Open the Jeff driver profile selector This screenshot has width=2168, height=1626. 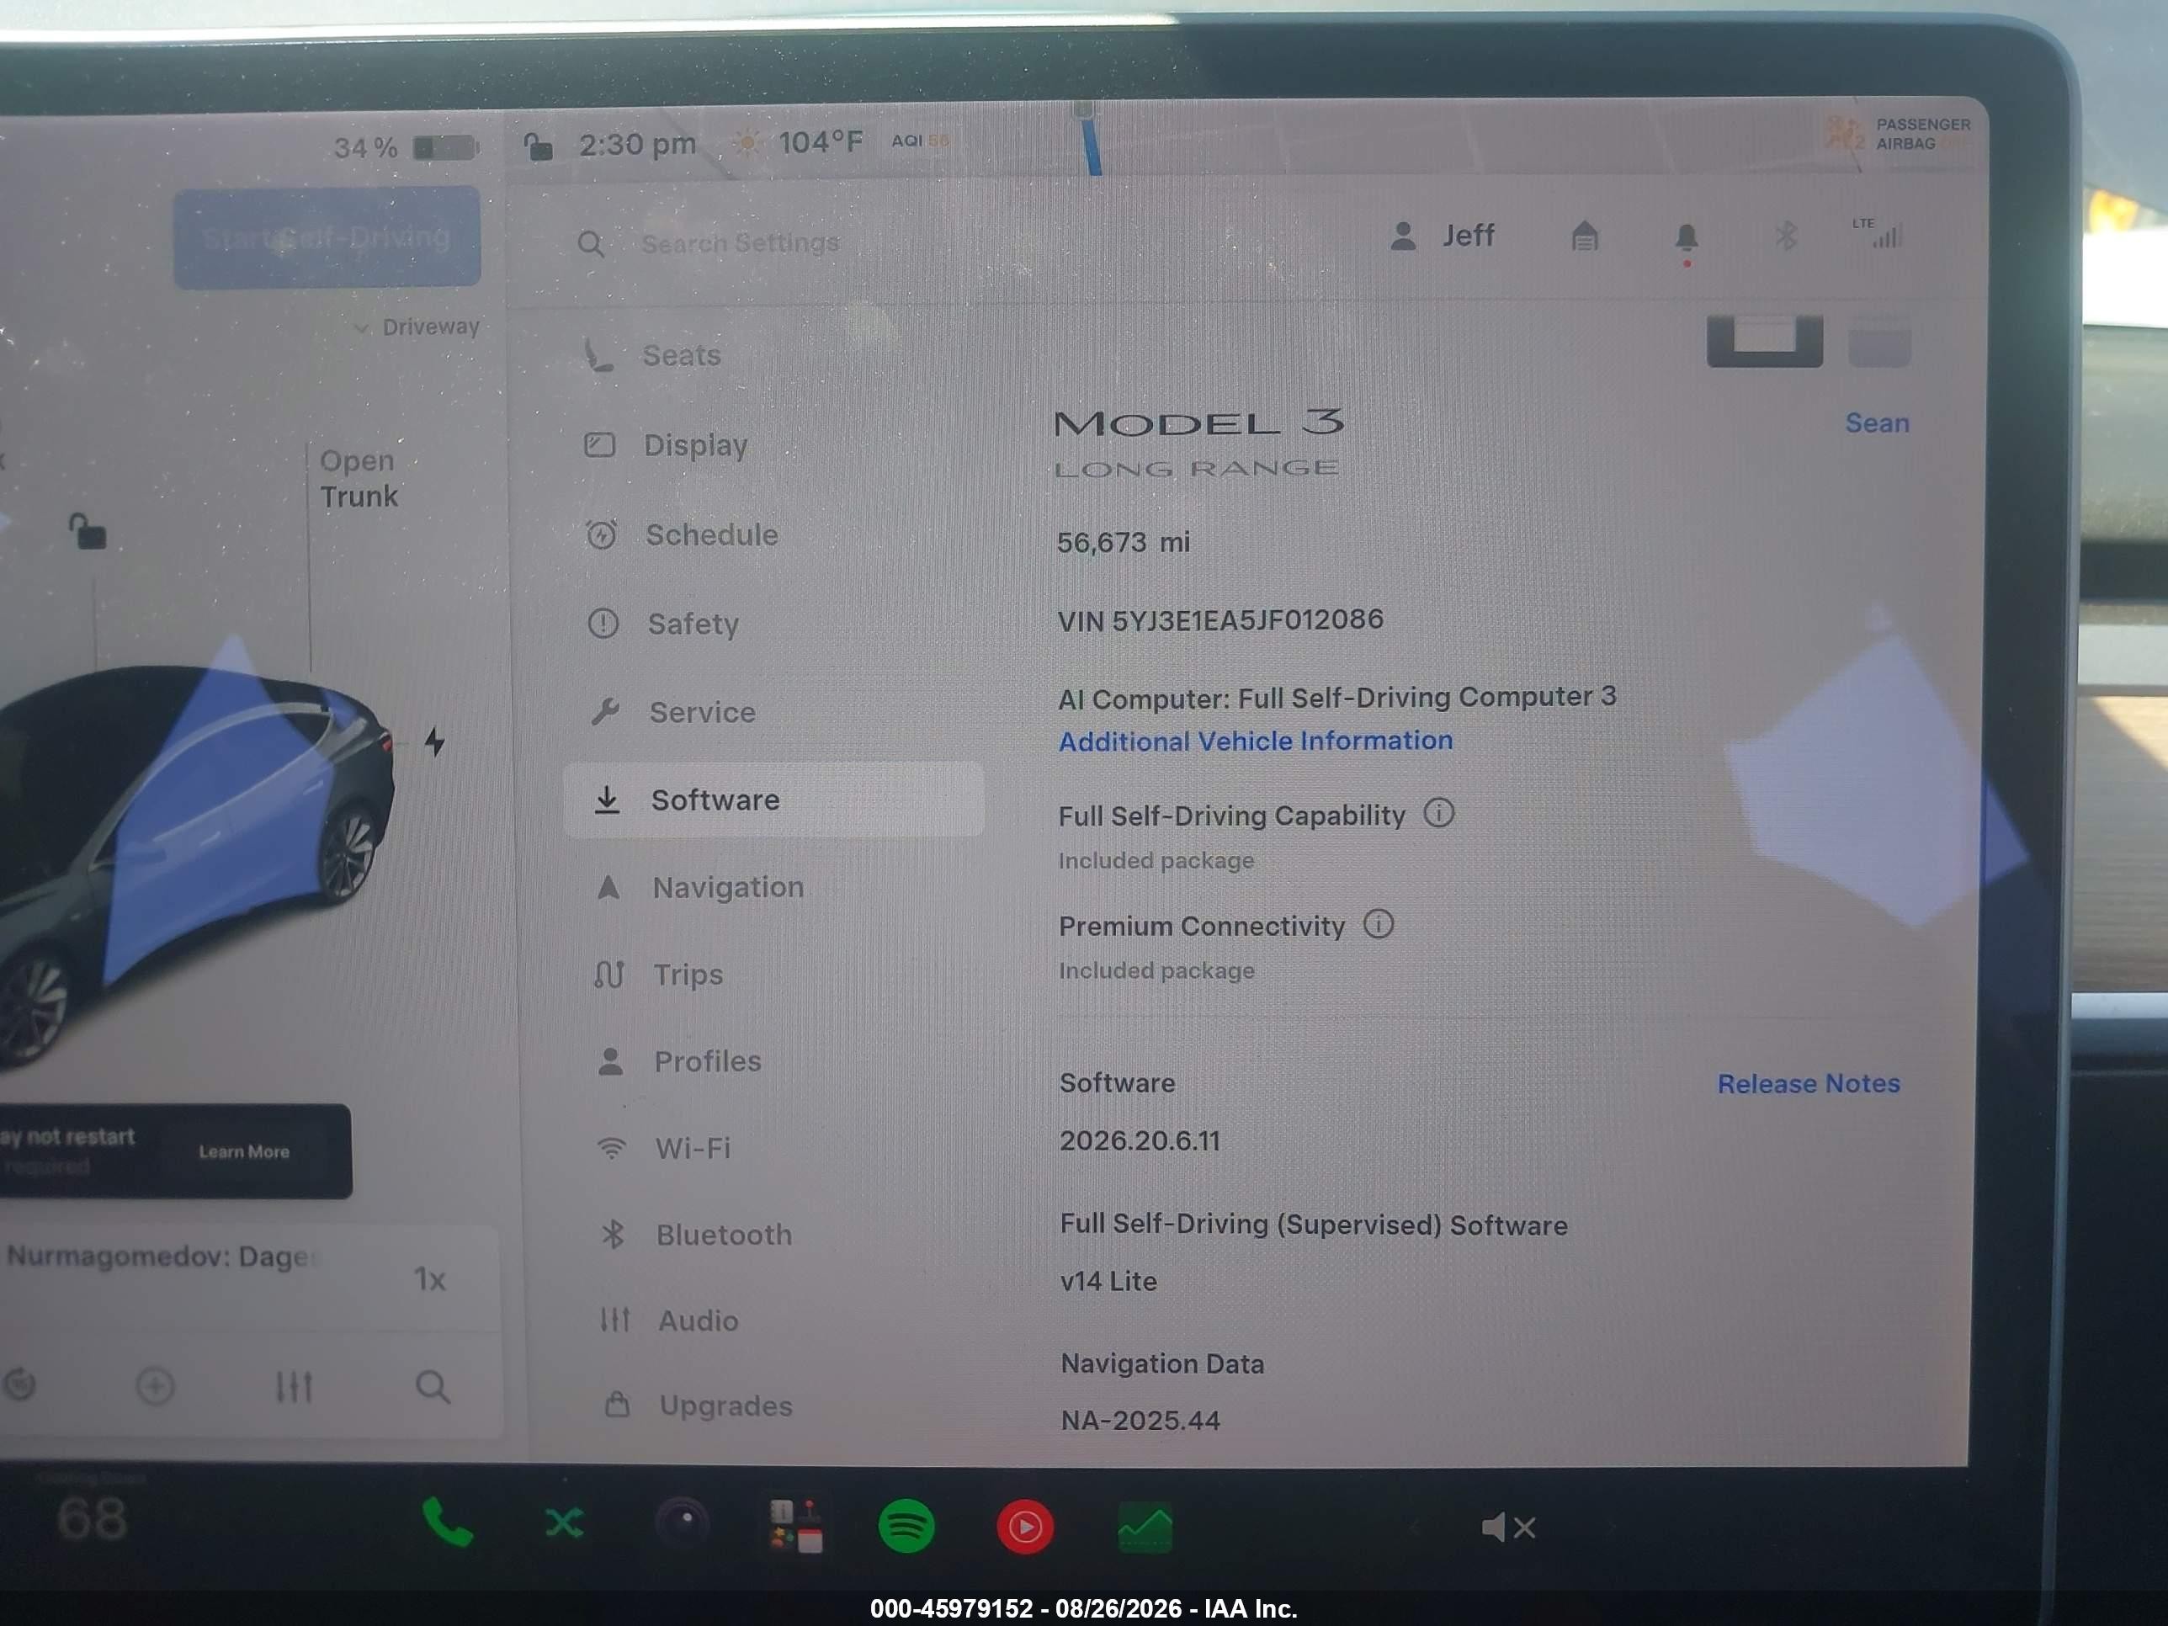point(1443,235)
